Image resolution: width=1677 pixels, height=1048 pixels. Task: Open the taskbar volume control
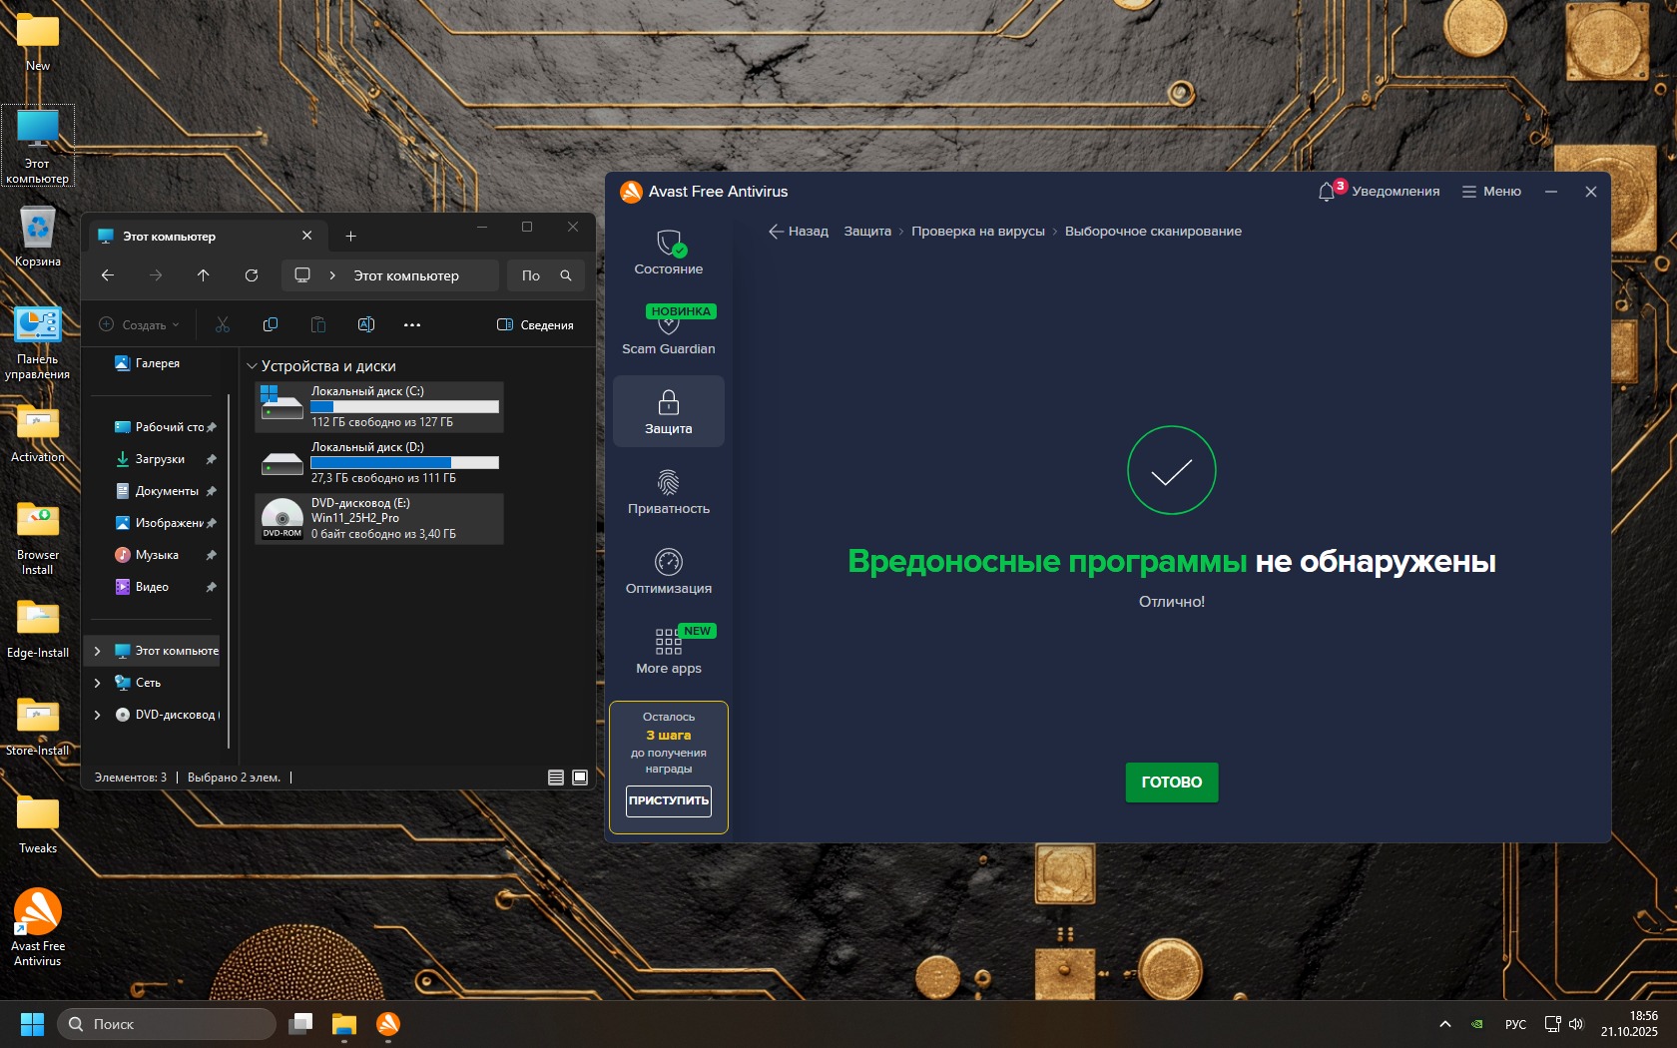tap(1576, 1024)
